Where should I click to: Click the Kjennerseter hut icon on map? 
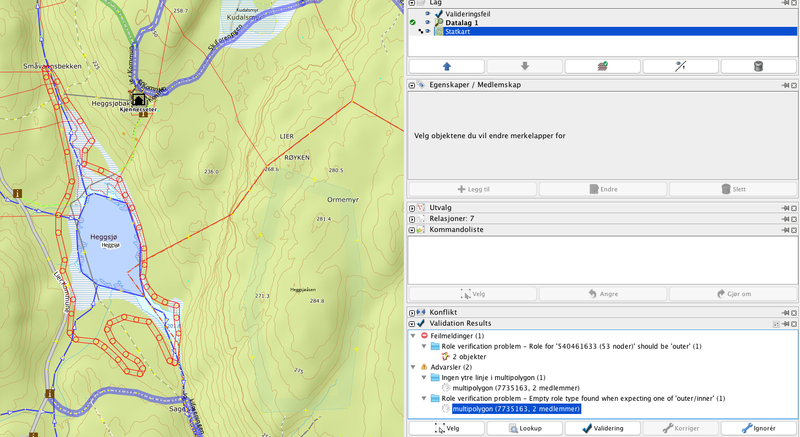click(138, 100)
